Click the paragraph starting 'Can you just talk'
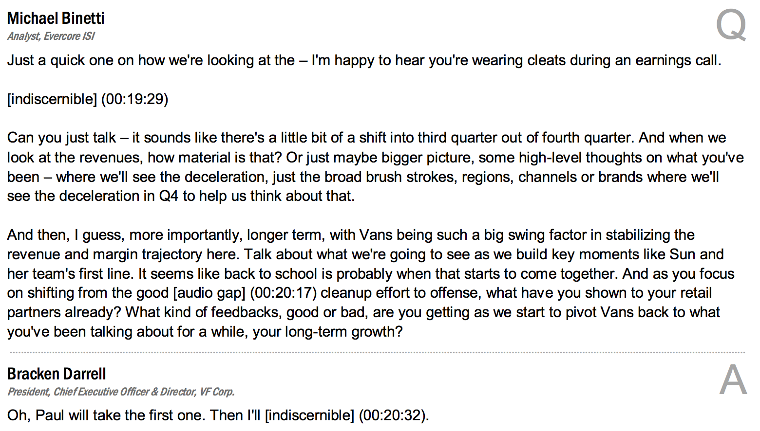760x431 pixels. click(x=376, y=167)
